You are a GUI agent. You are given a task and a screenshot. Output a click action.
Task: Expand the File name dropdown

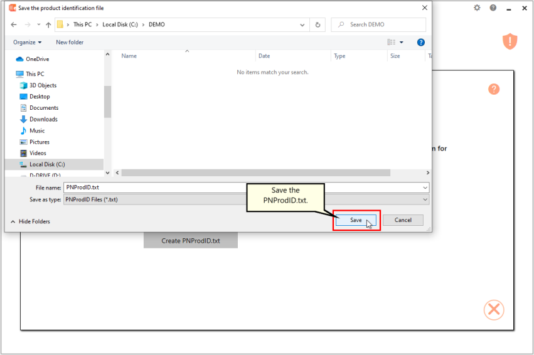(x=425, y=188)
